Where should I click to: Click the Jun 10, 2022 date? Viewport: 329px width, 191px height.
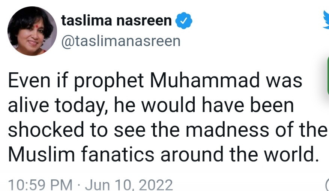129,185
